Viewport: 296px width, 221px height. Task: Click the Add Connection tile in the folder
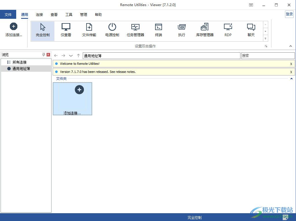coord(73,99)
